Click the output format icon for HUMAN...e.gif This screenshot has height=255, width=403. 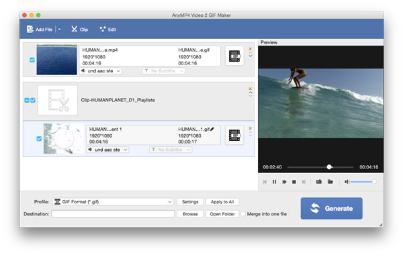pos(234,56)
